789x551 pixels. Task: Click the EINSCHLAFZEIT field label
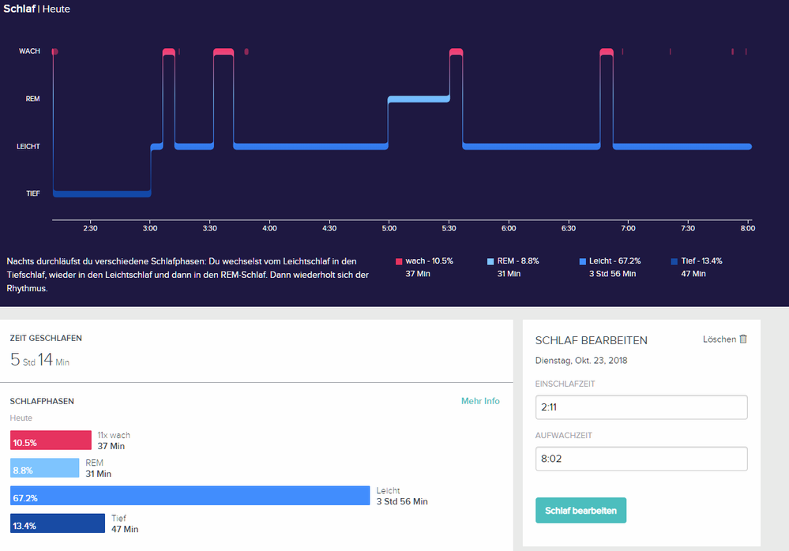tap(565, 384)
